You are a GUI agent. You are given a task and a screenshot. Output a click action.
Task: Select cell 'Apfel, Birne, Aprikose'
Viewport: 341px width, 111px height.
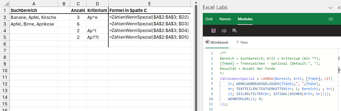34,24
